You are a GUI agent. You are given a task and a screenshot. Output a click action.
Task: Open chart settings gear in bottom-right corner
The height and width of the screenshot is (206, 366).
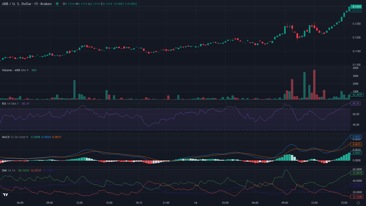pyautogui.click(x=358, y=203)
